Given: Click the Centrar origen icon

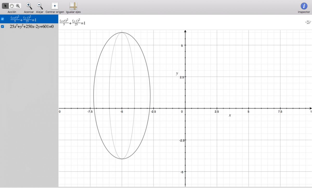Looking at the screenshot, I should pos(55,6).
